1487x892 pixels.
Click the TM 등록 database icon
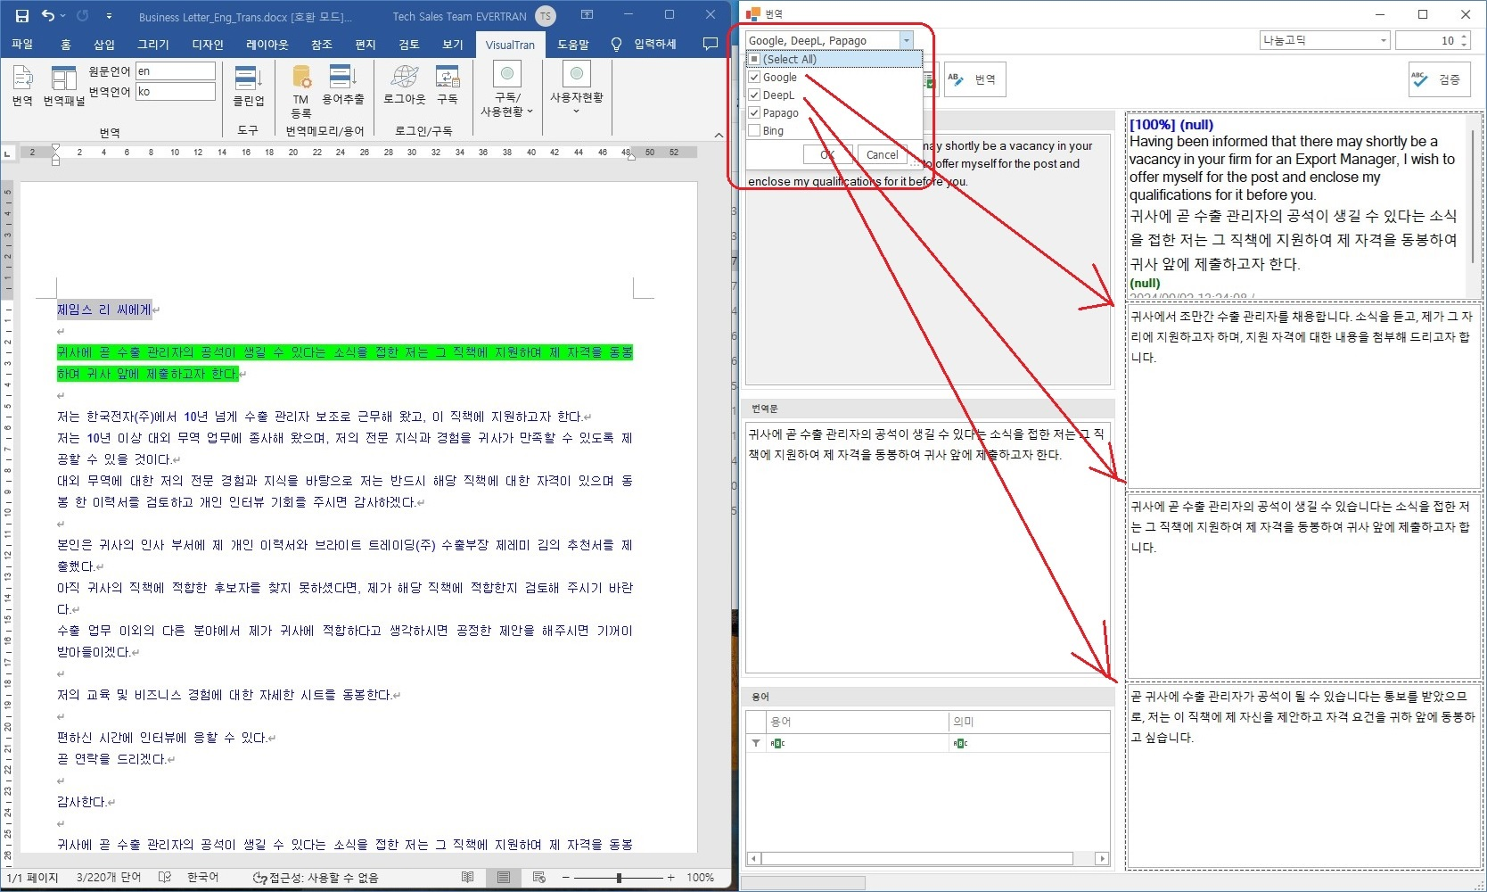pos(301,91)
